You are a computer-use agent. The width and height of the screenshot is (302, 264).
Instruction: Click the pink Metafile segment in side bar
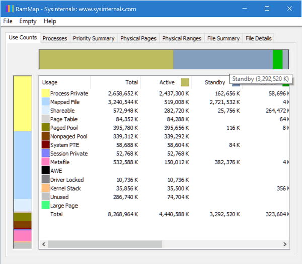point(23,236)
